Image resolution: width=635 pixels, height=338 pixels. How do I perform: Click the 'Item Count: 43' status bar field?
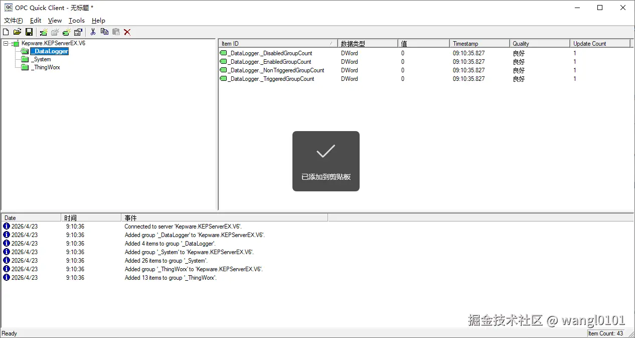[x=605, y=333]
